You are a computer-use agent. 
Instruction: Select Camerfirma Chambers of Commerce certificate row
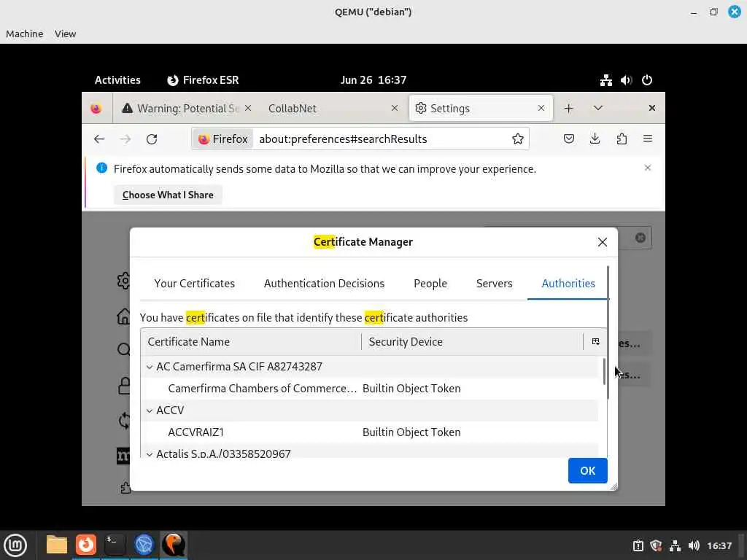point(369,389)
